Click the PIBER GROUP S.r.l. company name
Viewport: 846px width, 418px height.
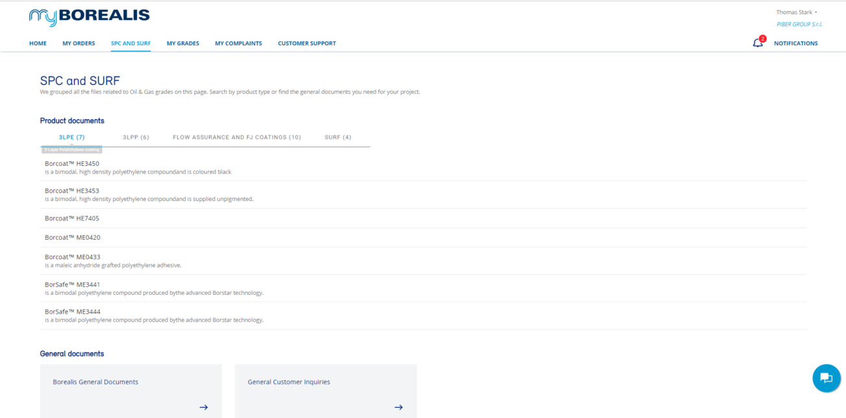[x=799, y=24]
